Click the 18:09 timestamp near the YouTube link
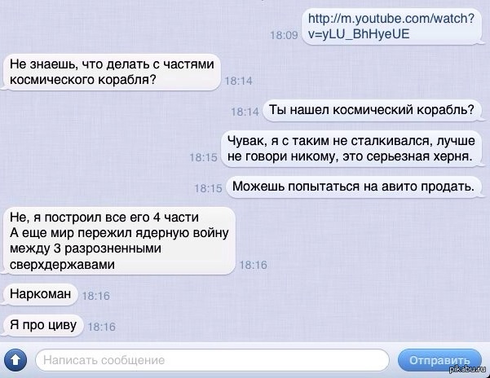The height and width of the screenshot is (378, 490). pos(284,35)
